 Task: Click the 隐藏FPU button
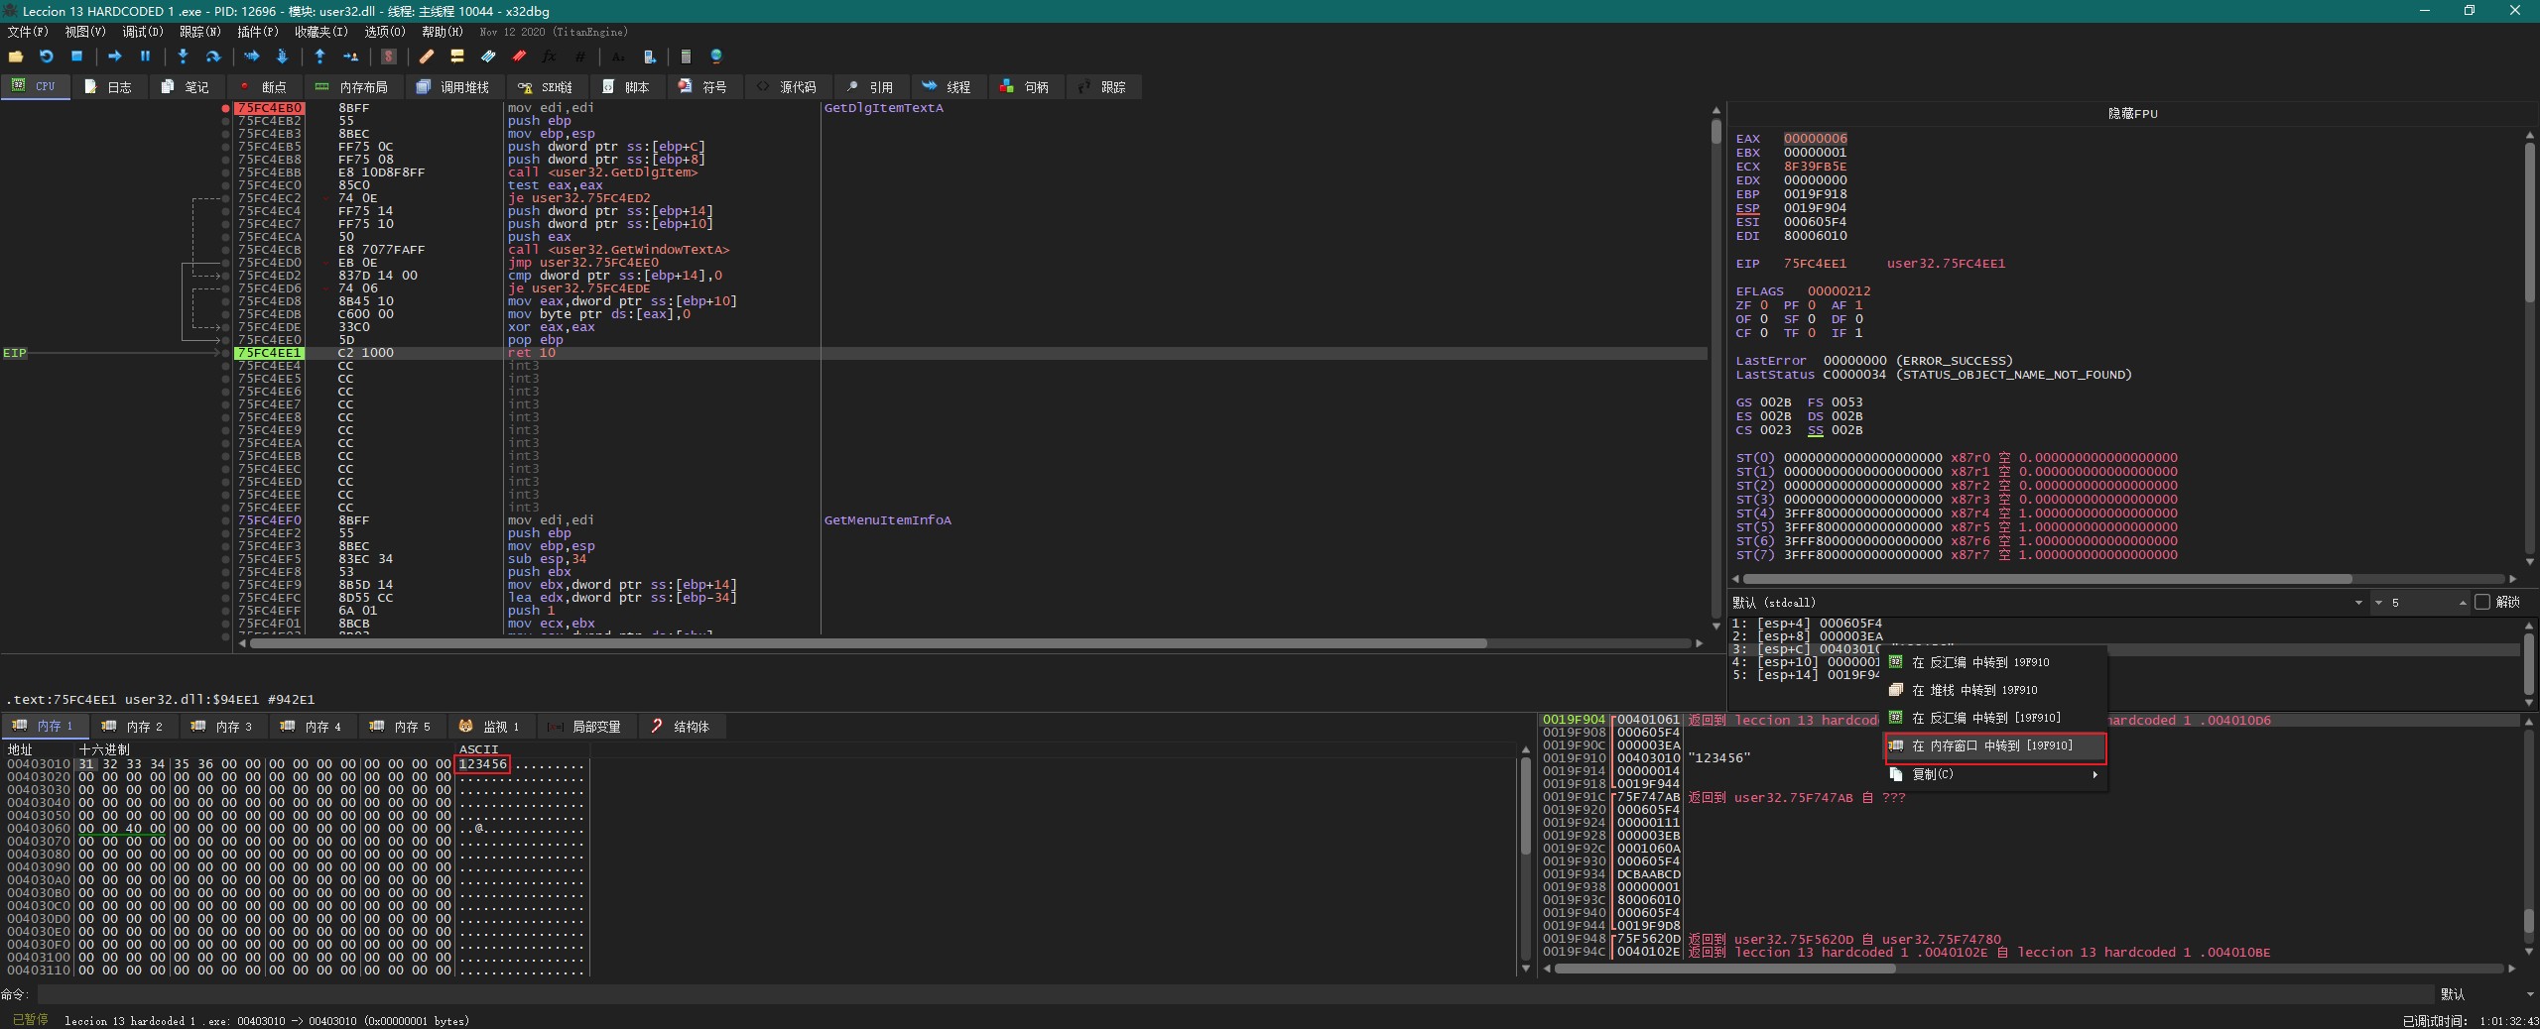2131,114
